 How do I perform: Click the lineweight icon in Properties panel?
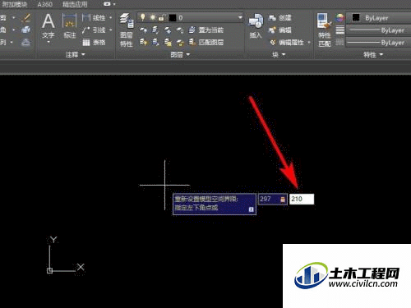coord(340,30)
